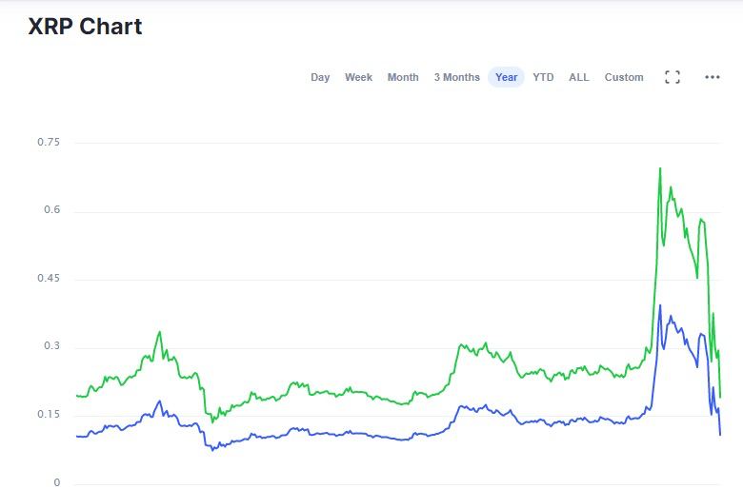Click the 0.75 y-axis label
Image resolution: width=743 pixels, height=489 pixels.
click(x=48, y=142)
